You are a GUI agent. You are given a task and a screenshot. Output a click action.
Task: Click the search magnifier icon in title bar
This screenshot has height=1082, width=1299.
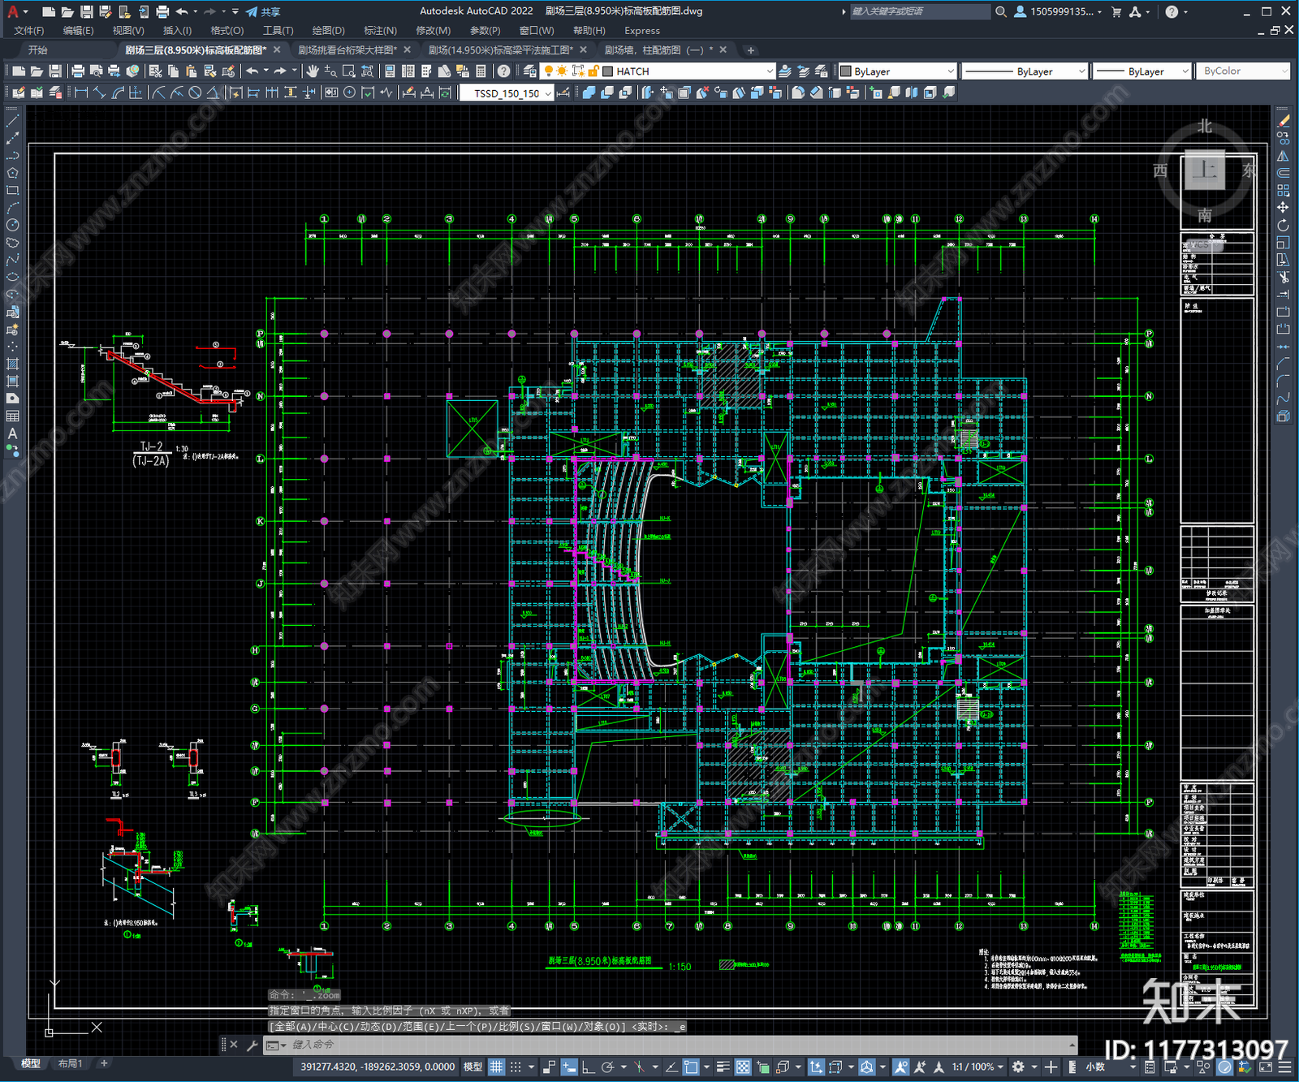tap(1001, 11)
